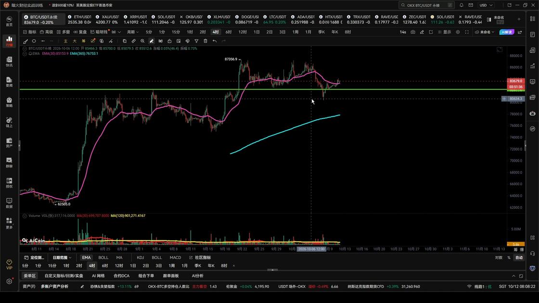Toggle the BTC/USDT main series visibility

click(25, 49)
